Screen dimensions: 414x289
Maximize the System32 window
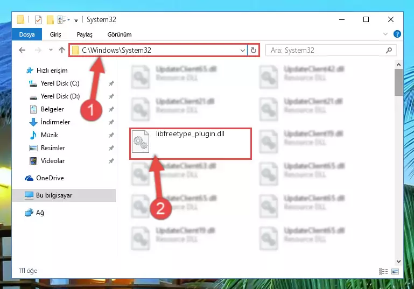[366, 20]
